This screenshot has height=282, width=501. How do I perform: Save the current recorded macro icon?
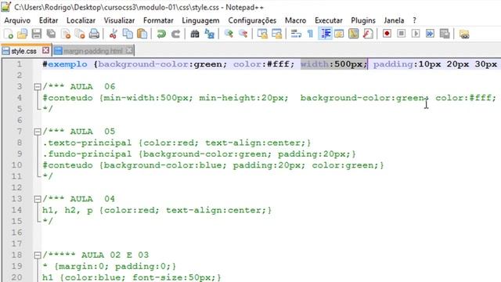(445, 34)
